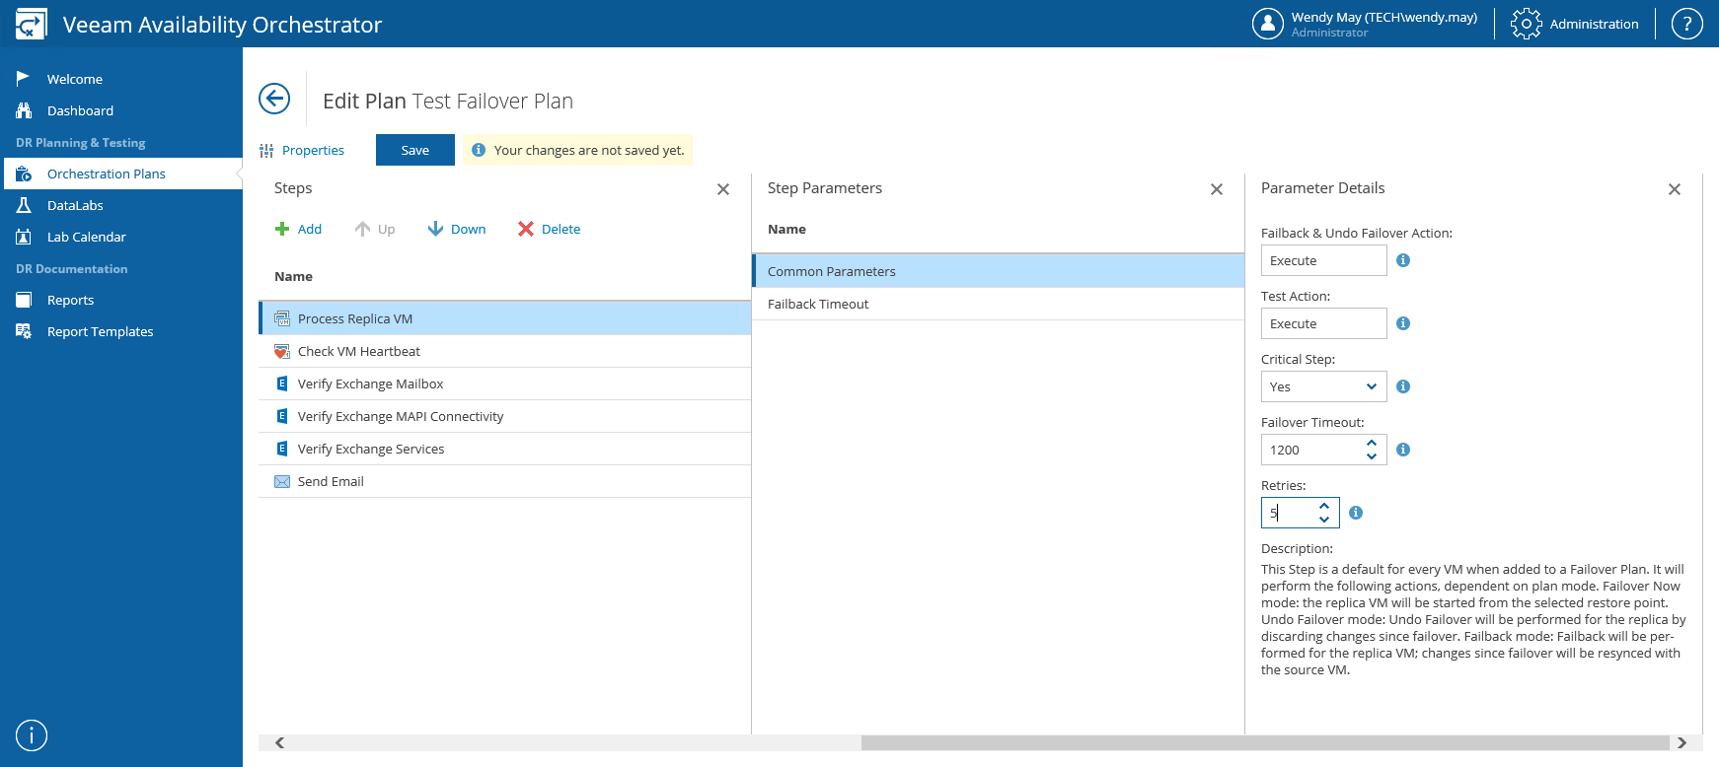
Task: Click the Welcome flag icon
Action: point(24,78)
